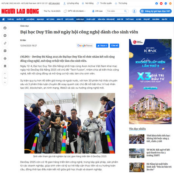
Task: Expand more categories via ellipsis menu
Action: tap(171, 19)
